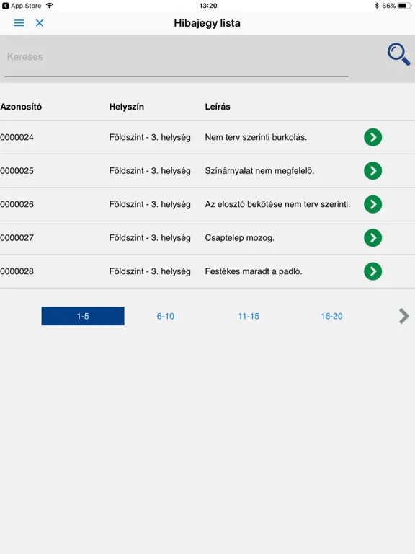Tap the blue X close icon
This screenshot has height=554, width=415.
coord(40,23)
